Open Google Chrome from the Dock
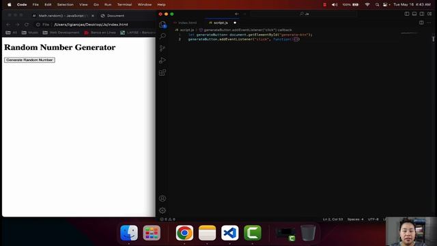437x246 pixels. (184, 233)
